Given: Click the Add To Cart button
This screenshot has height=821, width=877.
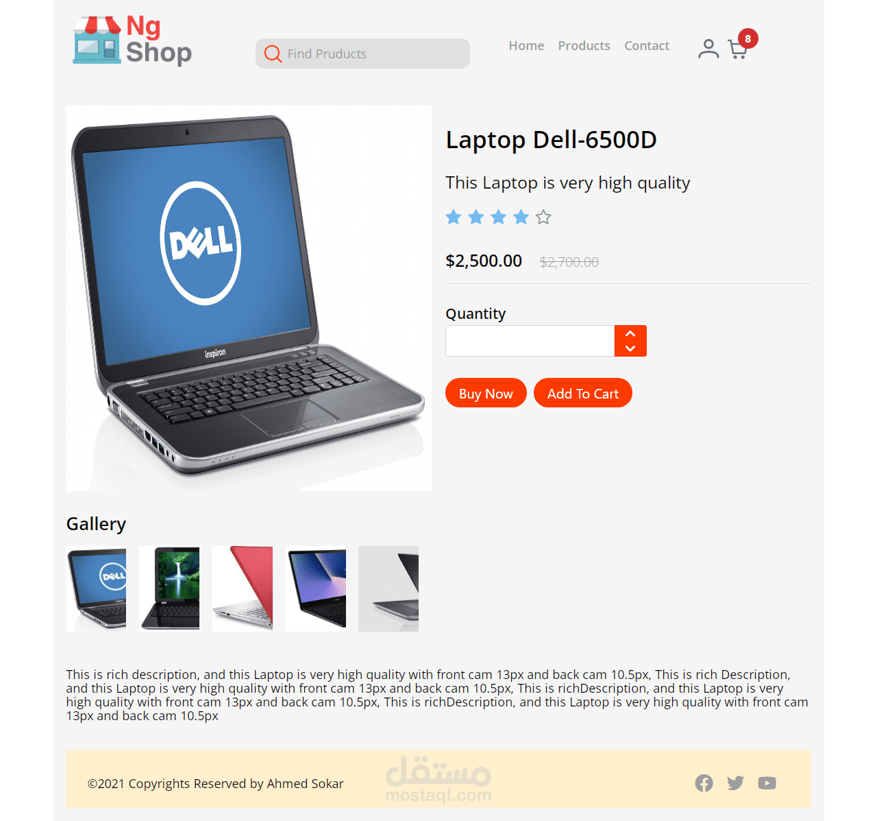Looking at the screenshot, I should pyautogui.click(x=583, y=393).
